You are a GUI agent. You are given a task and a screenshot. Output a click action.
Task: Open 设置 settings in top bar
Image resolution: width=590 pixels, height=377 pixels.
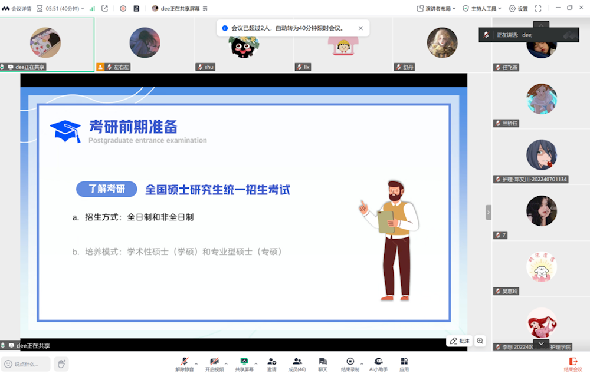point(519,9)
